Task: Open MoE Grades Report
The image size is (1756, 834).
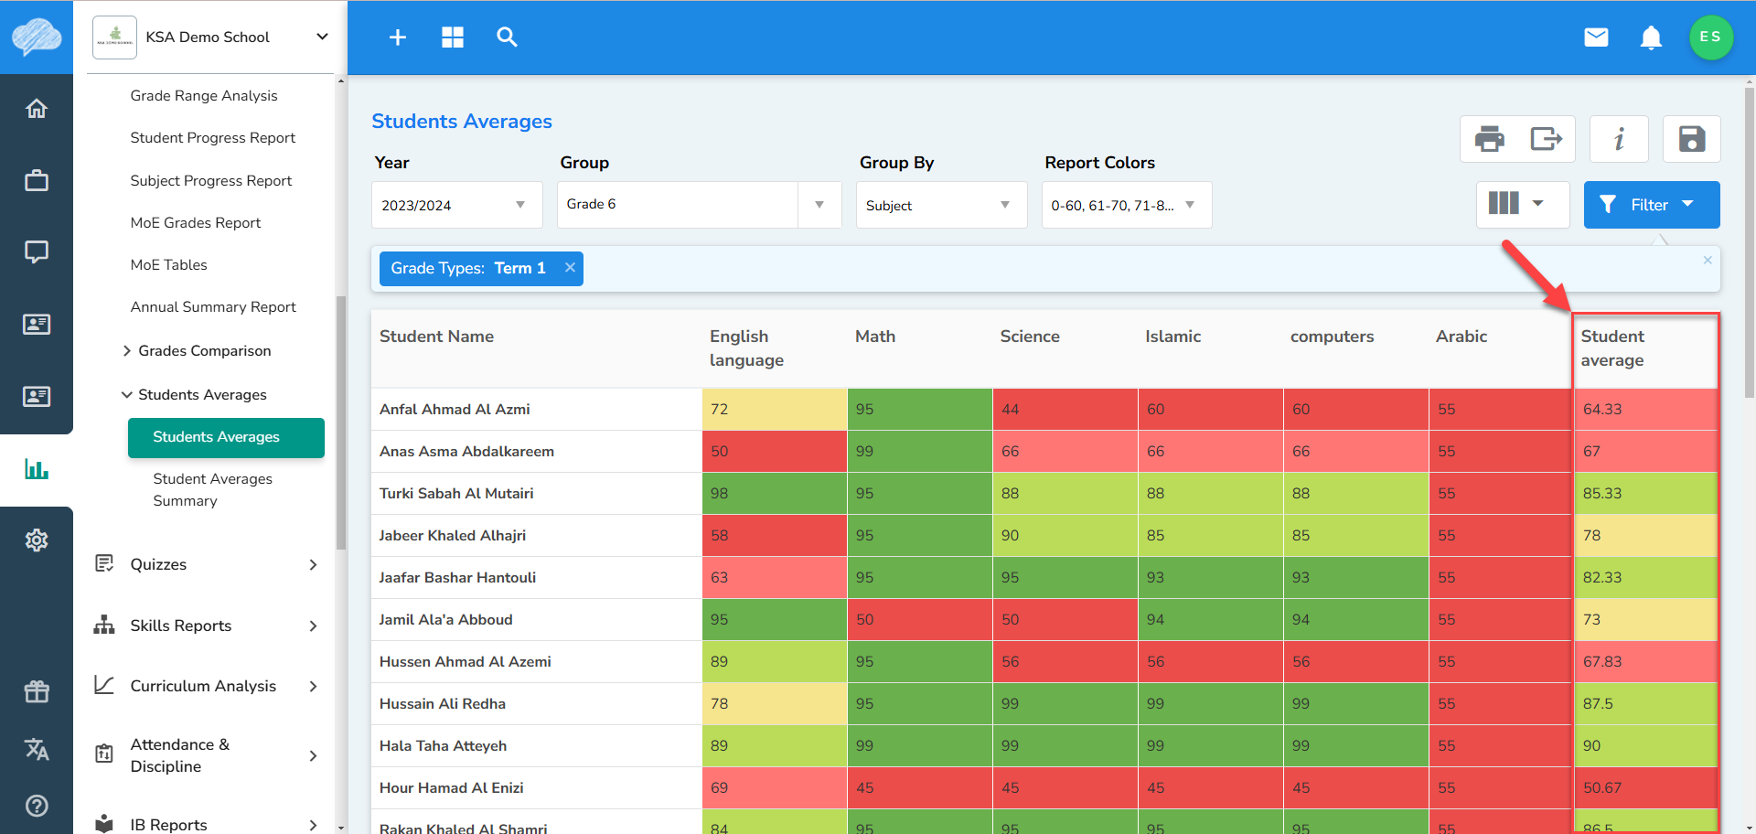Action: point(196,223)
